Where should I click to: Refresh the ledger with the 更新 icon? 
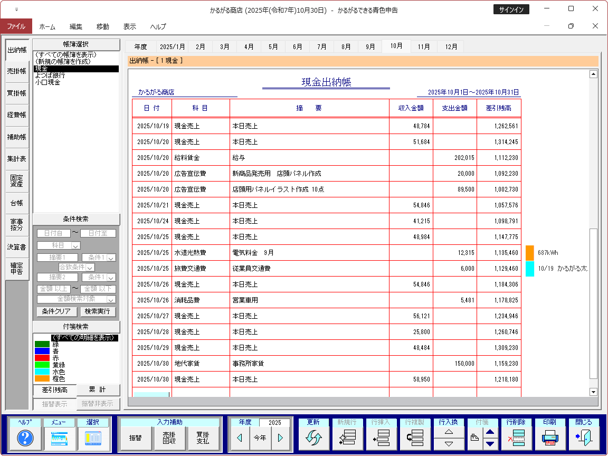tap(313, 438)
